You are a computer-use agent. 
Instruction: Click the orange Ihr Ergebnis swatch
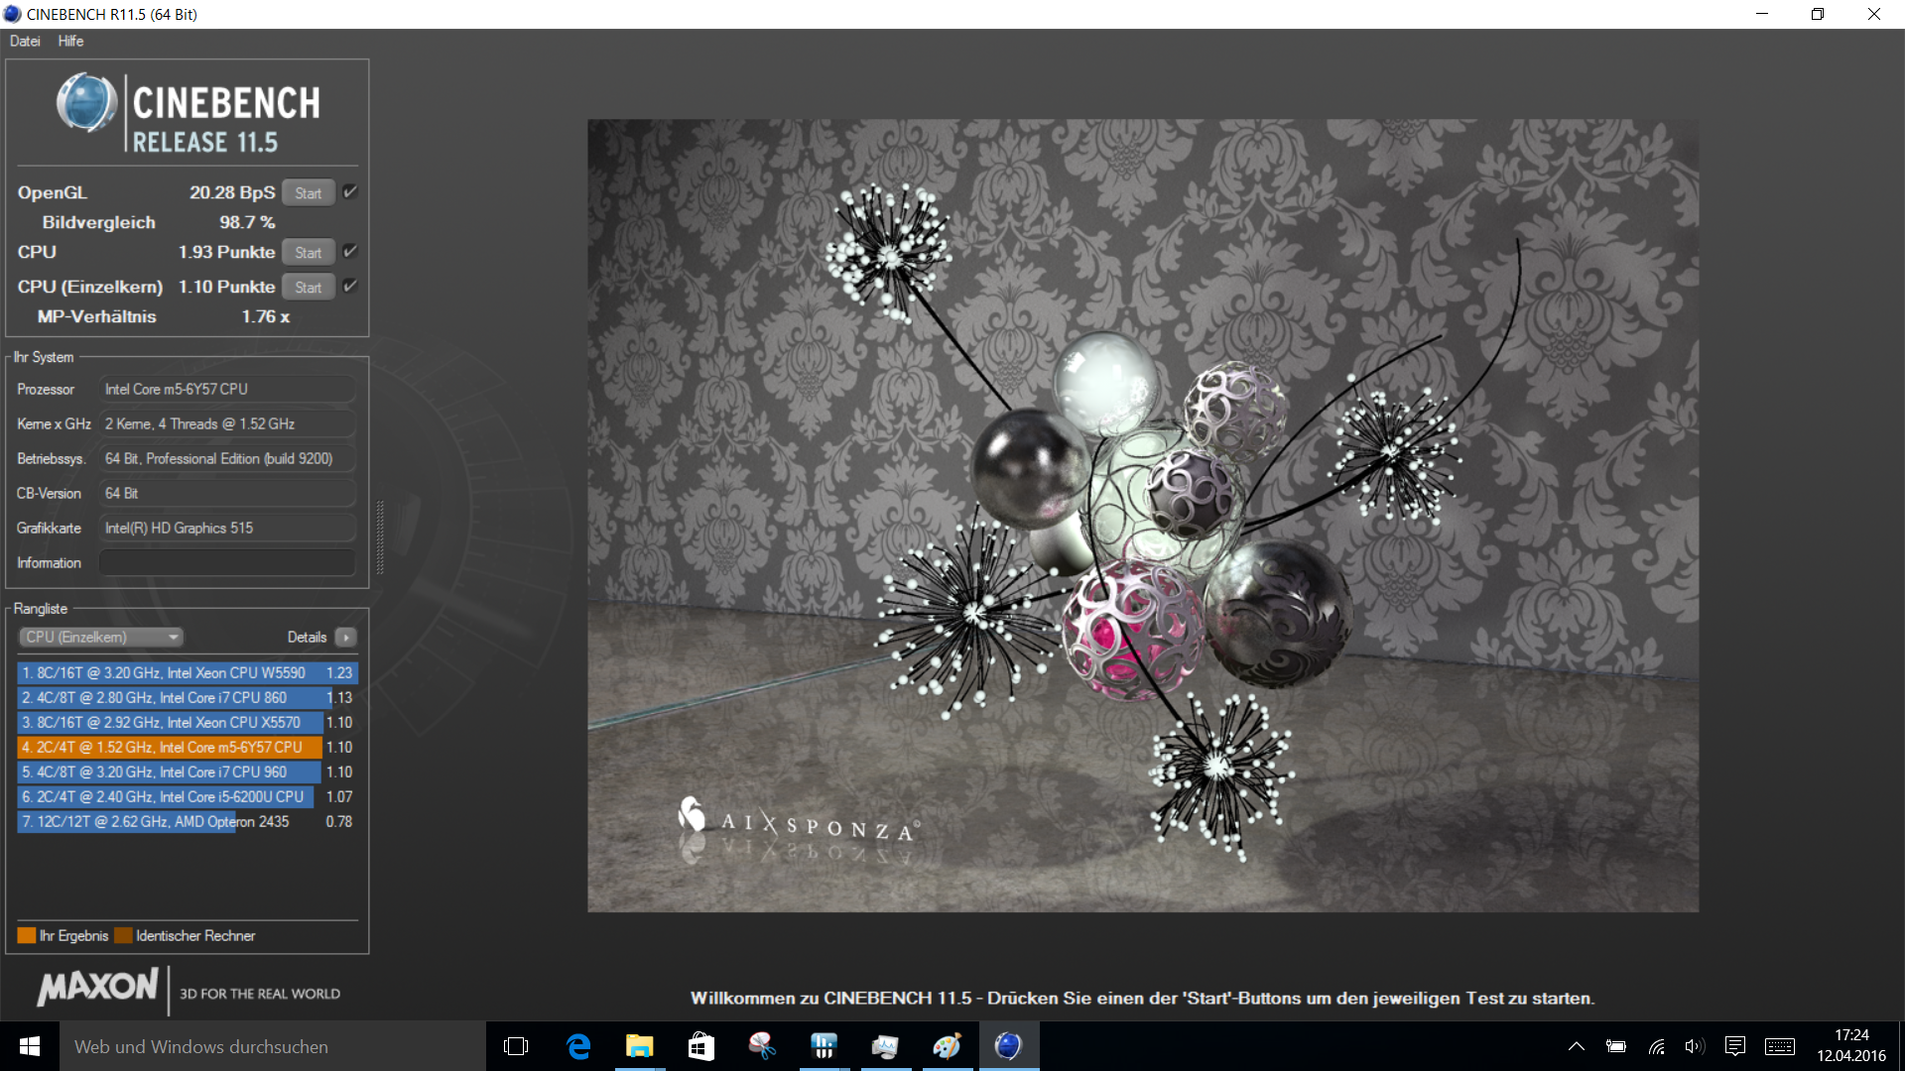click(x=27, y=935)
